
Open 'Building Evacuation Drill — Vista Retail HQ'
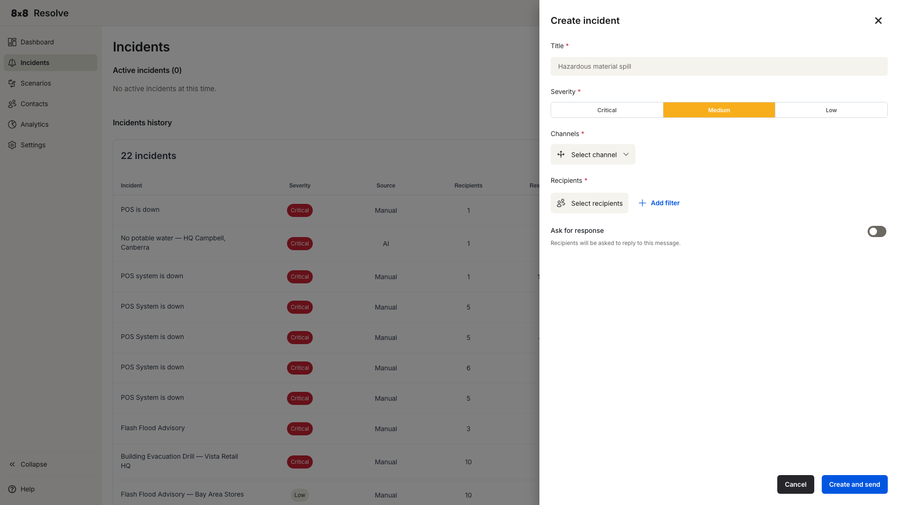179,461
